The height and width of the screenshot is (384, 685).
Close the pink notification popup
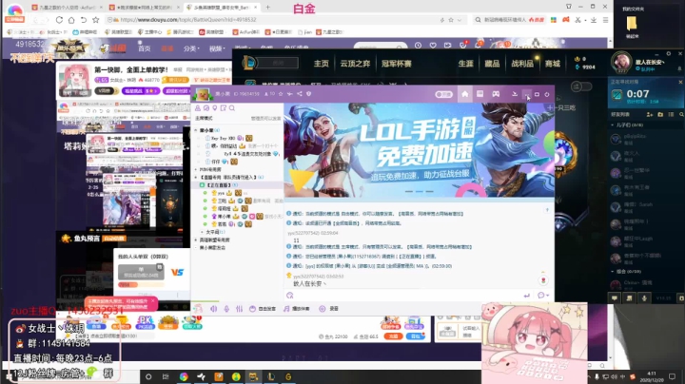pos(153,300)
